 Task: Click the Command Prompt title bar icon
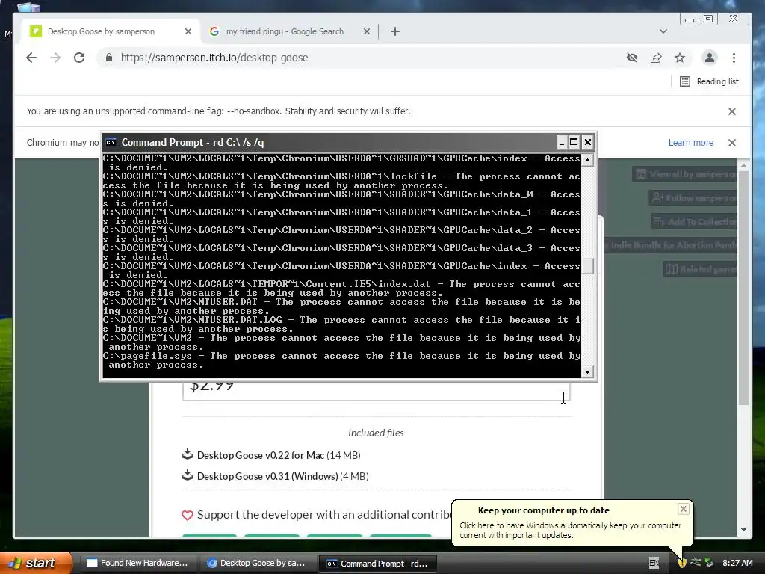click(x=111, y=142)
